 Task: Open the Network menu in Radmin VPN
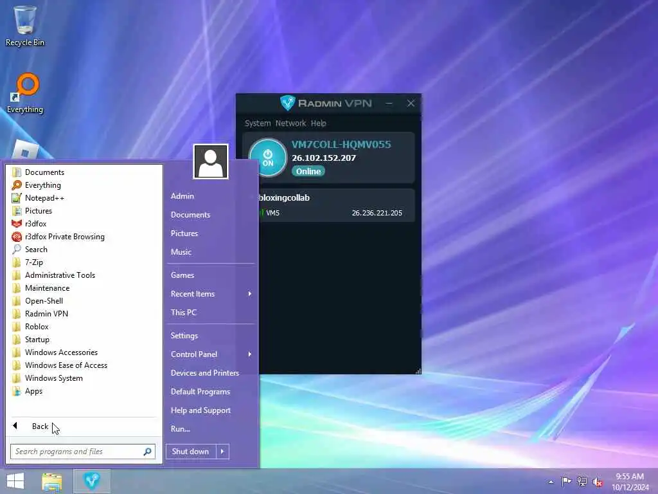[x=290, y=123]
